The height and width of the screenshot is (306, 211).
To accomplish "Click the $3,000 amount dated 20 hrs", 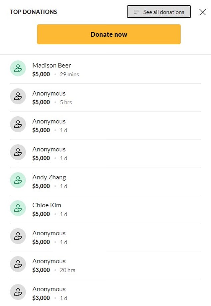I will [x=41, y=270].
